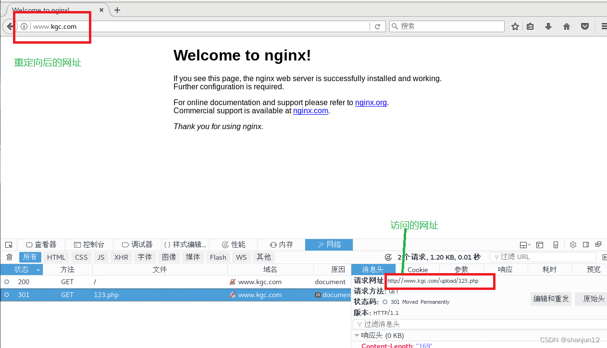Filter requests by 媒体 media
The width and height of the screenshot is (607, 348).
[x=193, y=257]
